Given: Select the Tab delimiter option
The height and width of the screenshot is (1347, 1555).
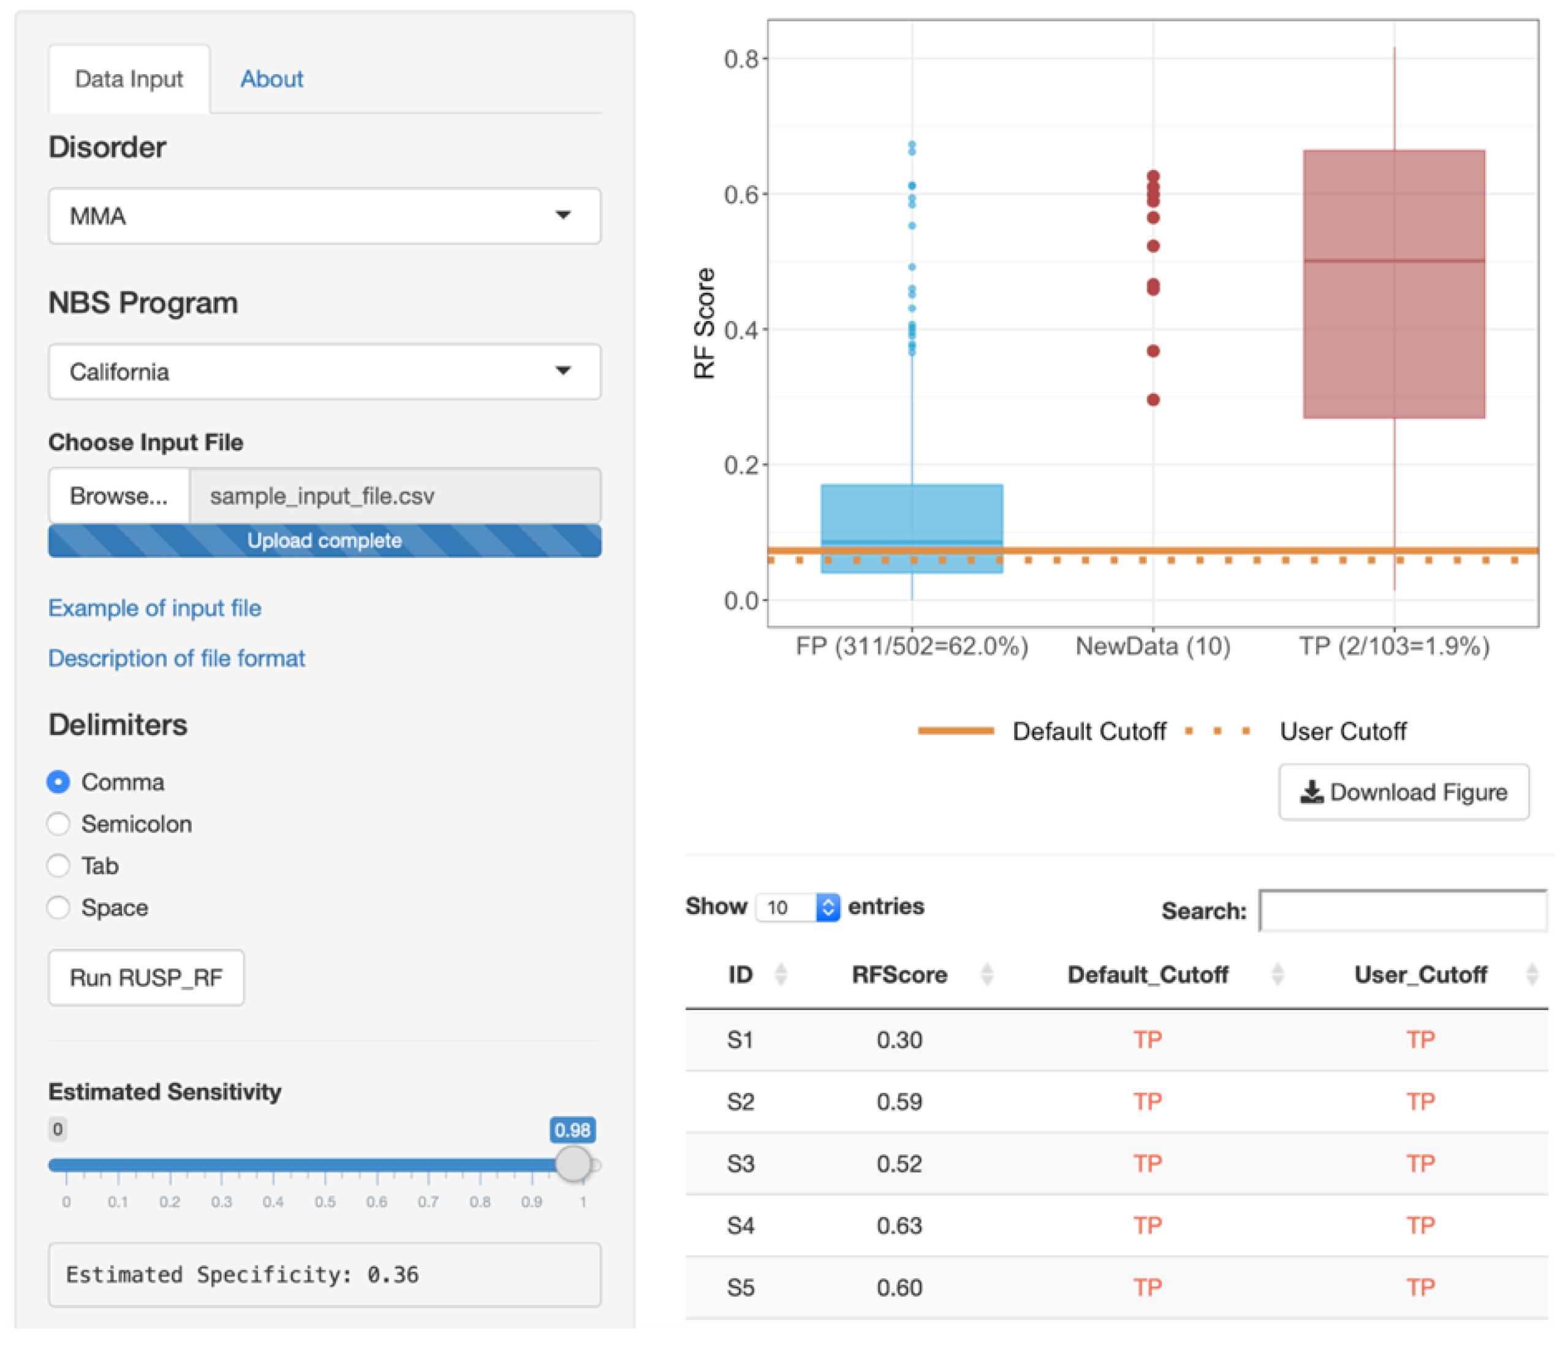Looking at the screenshot, I should pos(59,865).
